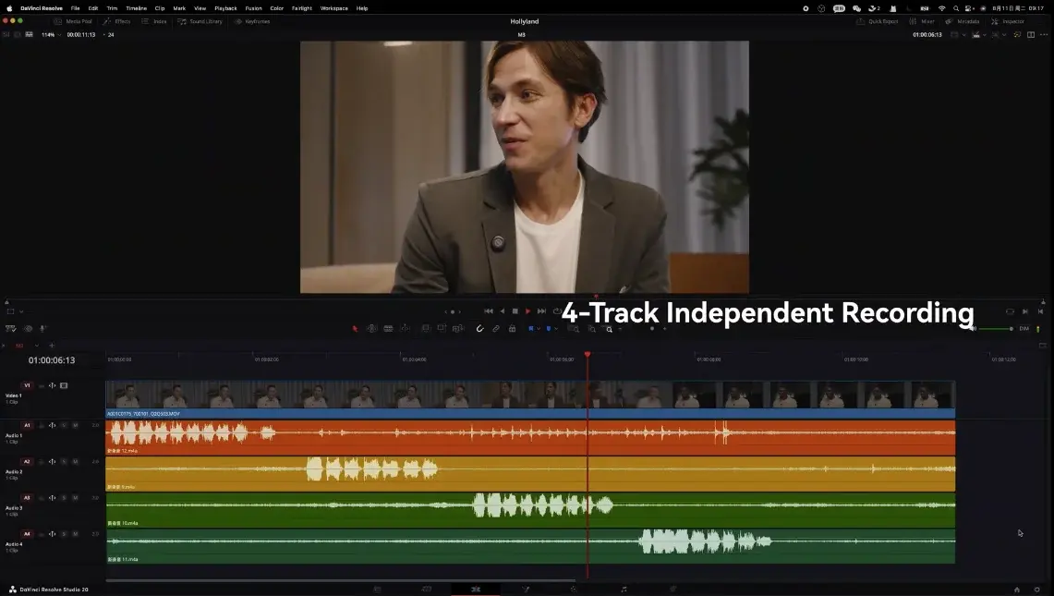Viewport: 1054px width, 596px height.
Task: Select the orange Audio 1 clip
Action: pos(530,437)
